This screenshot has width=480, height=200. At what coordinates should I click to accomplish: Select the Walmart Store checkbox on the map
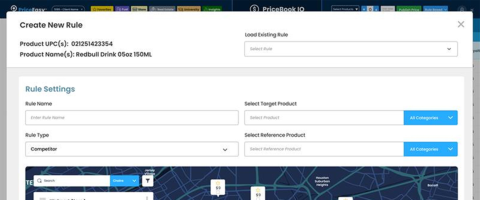coord(42,199)
